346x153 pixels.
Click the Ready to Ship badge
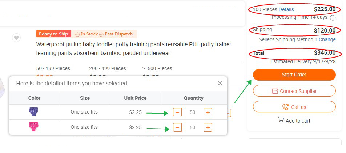click(x=53, y=34)
